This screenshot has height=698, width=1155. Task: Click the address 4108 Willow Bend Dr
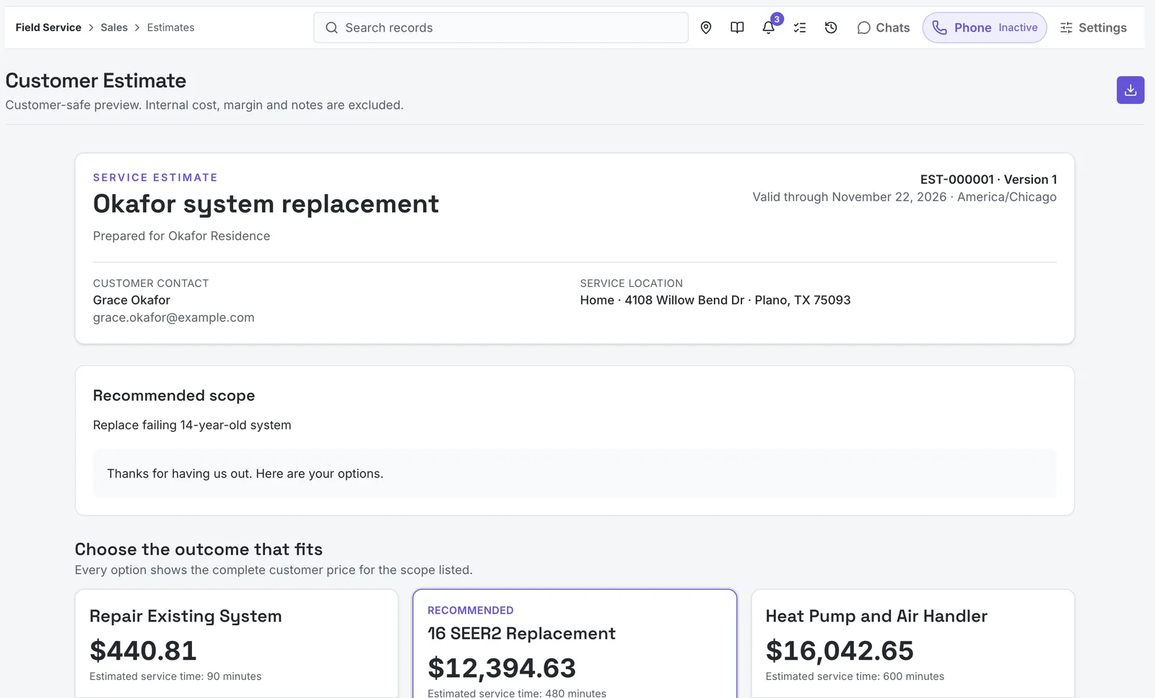click(x=684, y=300)
